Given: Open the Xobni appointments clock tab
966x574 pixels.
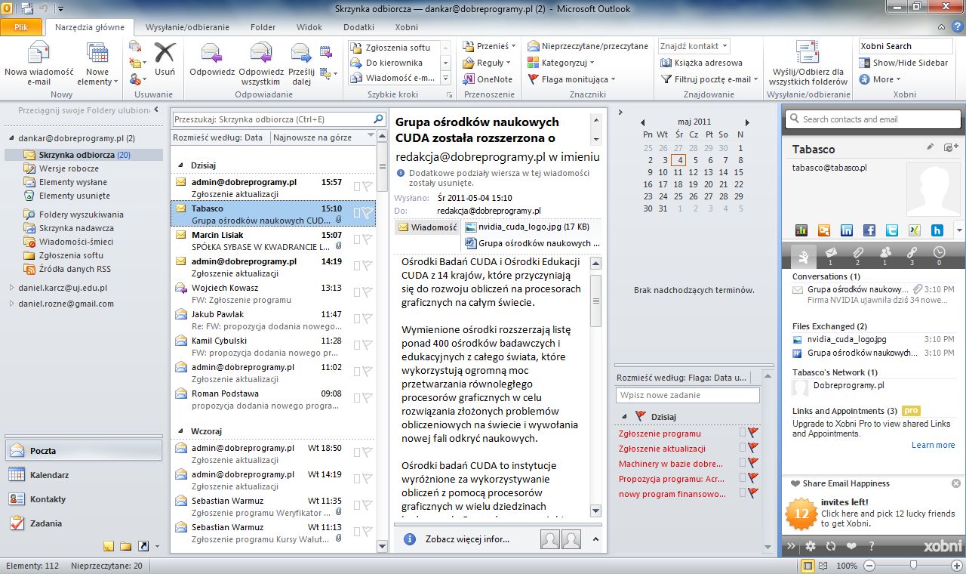Looking at the screenshot, I should tap(939, 255).
